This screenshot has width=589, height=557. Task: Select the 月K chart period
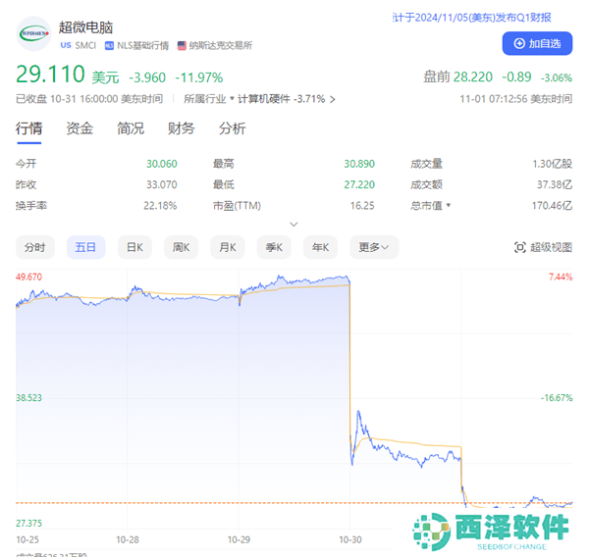(x=228, y=247)
